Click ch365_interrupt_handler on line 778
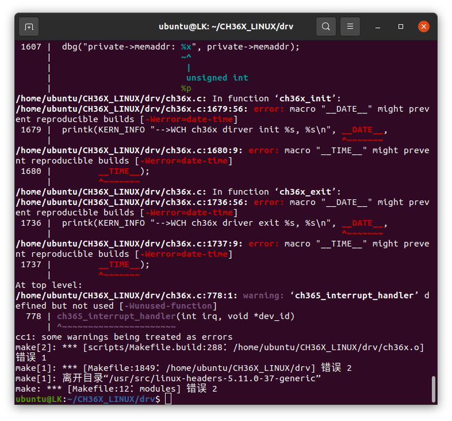Viewport: 452px width, 421px height. [x=116, y=316]
